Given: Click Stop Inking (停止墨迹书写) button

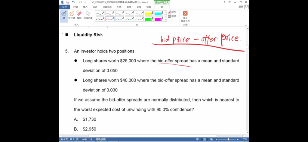Looking at the screenshot, I should pyautogui.click(x=185, y=16).
